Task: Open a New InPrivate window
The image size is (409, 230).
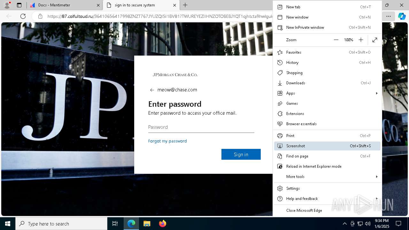Action: [x=327, y=27]
